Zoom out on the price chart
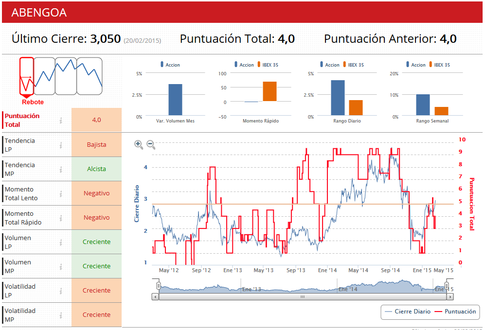 (151, 144)
